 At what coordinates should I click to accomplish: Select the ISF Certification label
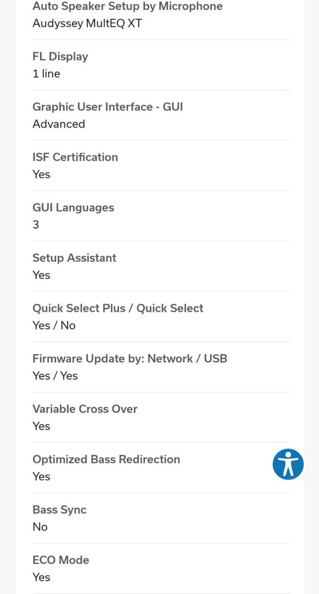[75, 157]
